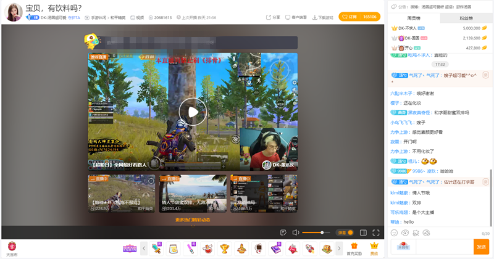Select the gold trophy gift icon

(224, 249)
